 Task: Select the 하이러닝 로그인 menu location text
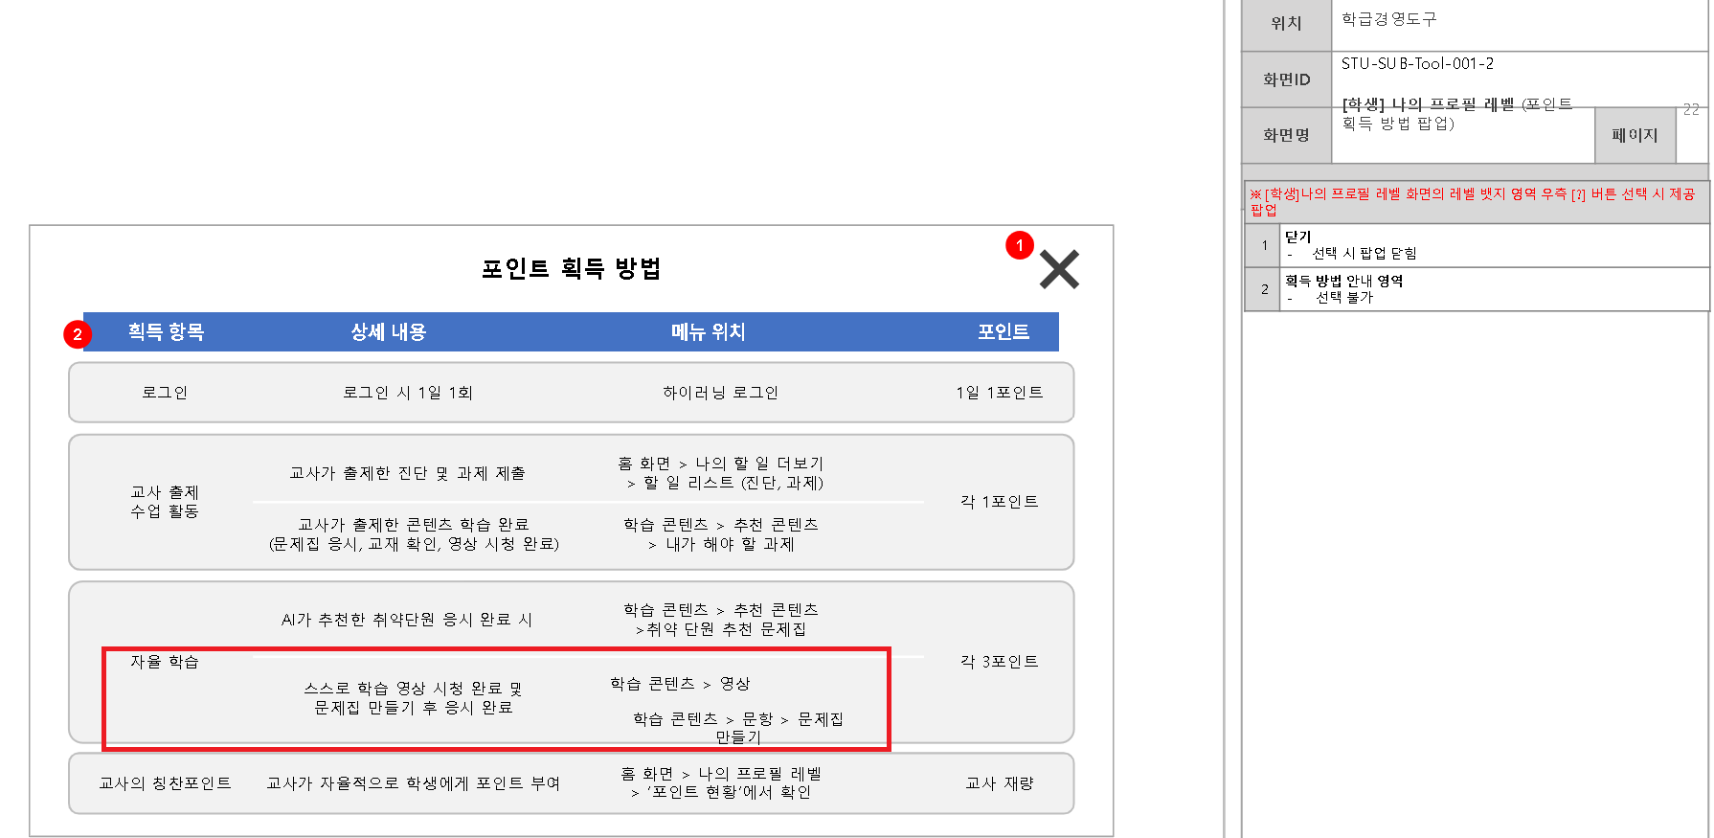tap(720, 393)
